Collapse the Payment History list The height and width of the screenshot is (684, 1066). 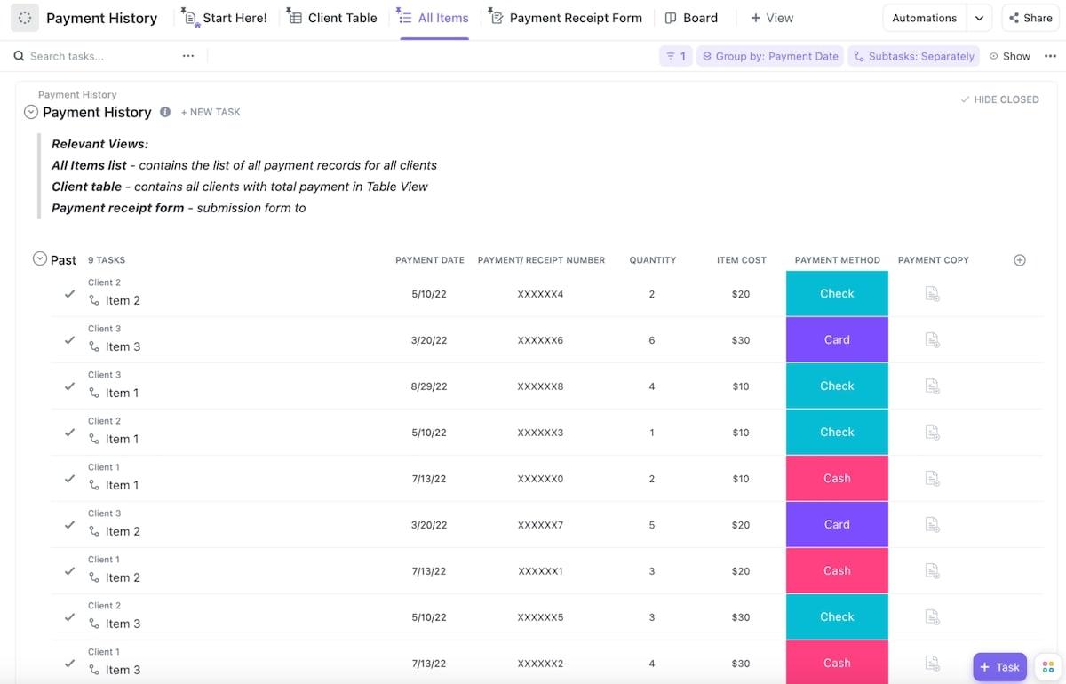tap(31, 112)
